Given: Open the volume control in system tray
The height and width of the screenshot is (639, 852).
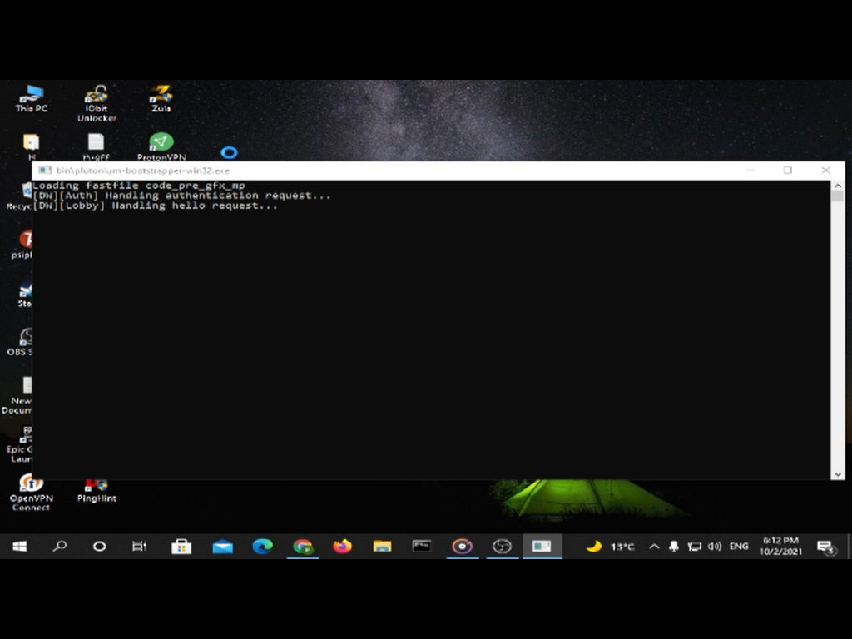Looking at the screenshot, I should coord(714,547).
